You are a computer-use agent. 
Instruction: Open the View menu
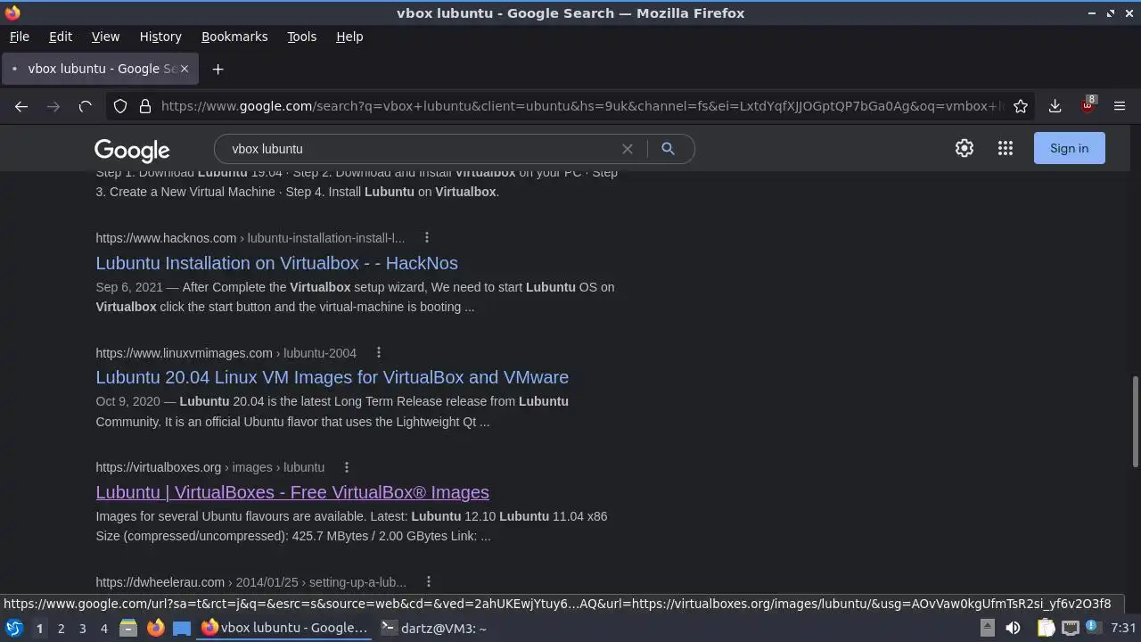tap(105, 37)
